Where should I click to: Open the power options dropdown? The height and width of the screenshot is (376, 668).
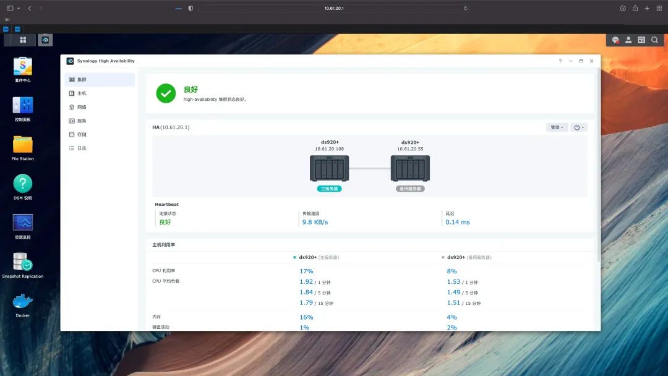coord(578,127)
